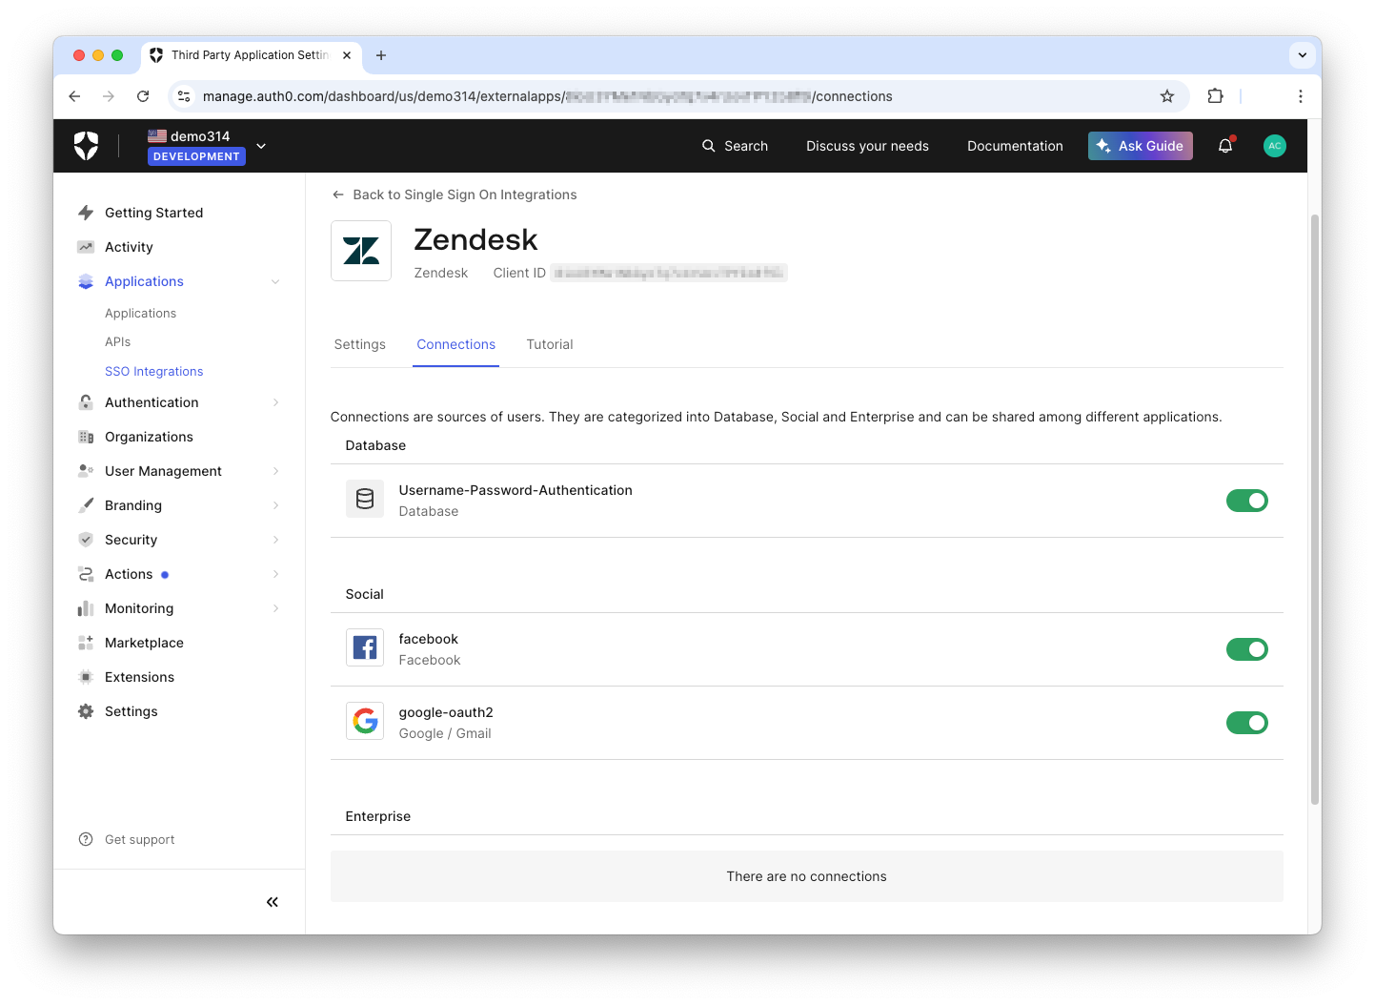Click the blurred Client ID value
1375x1005 pixels.
[669, 273]
